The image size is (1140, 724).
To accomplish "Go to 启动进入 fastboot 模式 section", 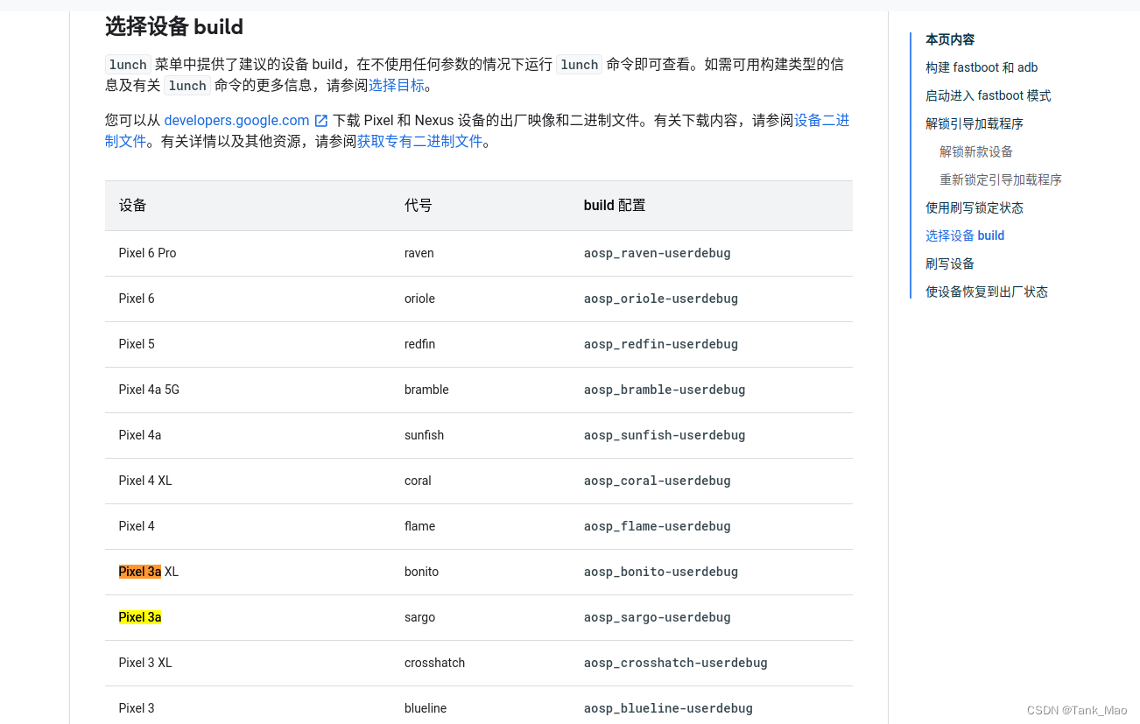I will tap(988, 95).
